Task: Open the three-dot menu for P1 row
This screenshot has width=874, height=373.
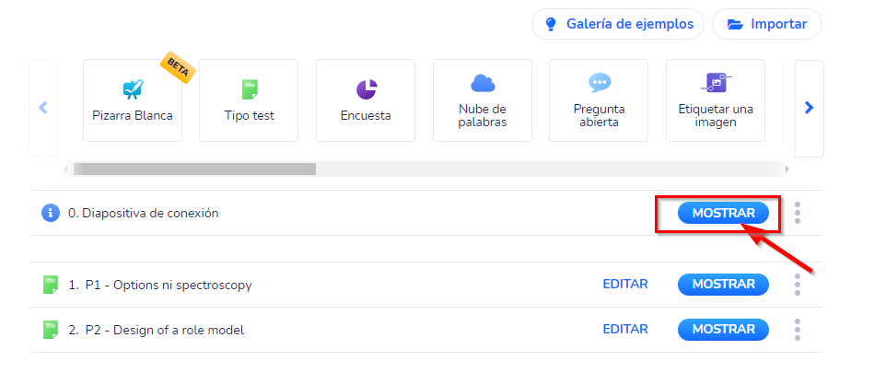Action: tap(798, 285)
